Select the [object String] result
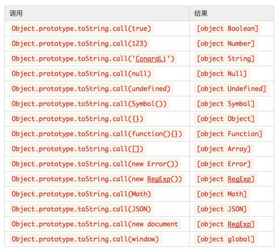The height and width of the screenshot is (251, 279). [x=226, y=59]
